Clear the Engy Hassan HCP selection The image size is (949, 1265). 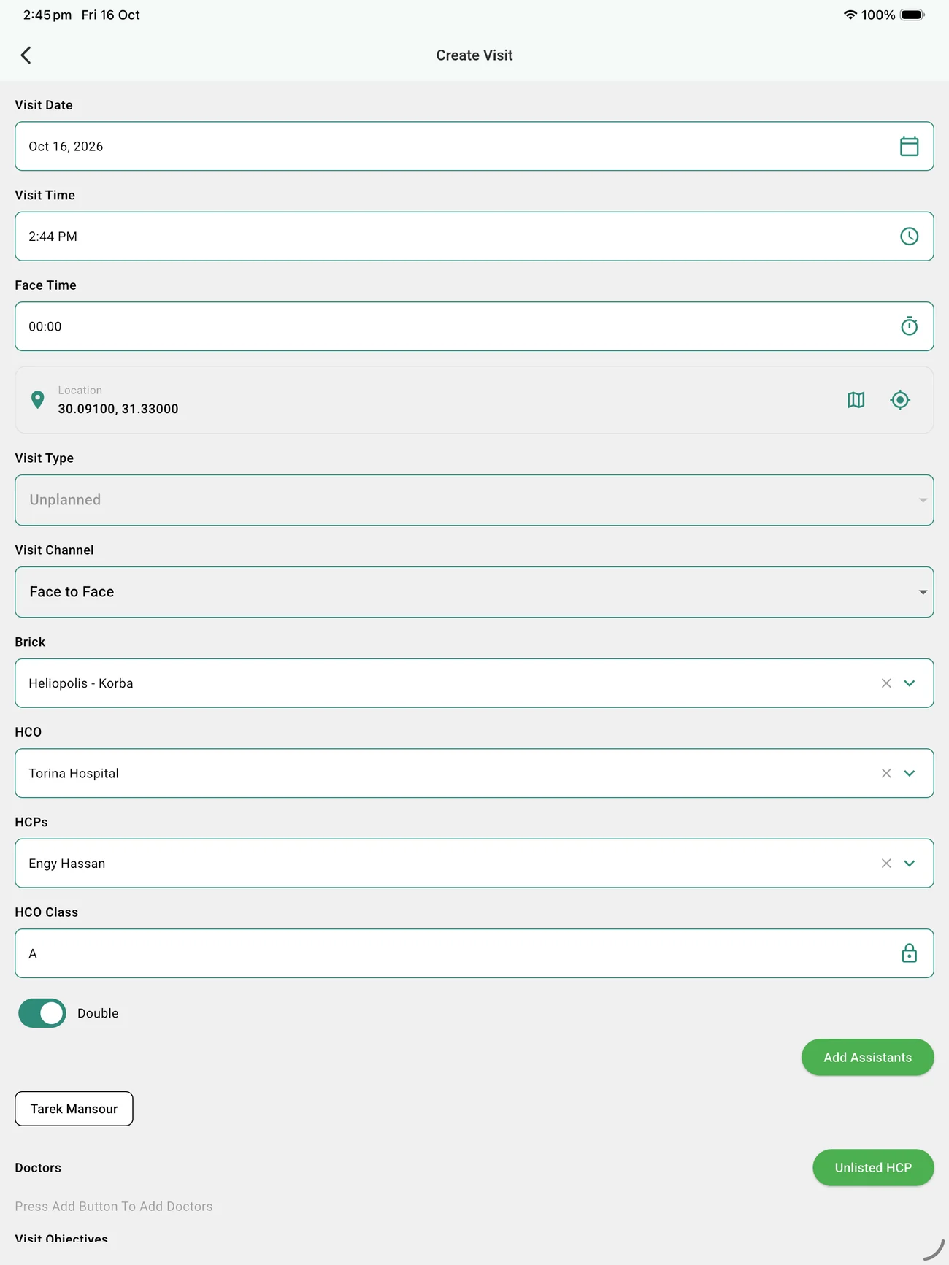coord(886,864)
